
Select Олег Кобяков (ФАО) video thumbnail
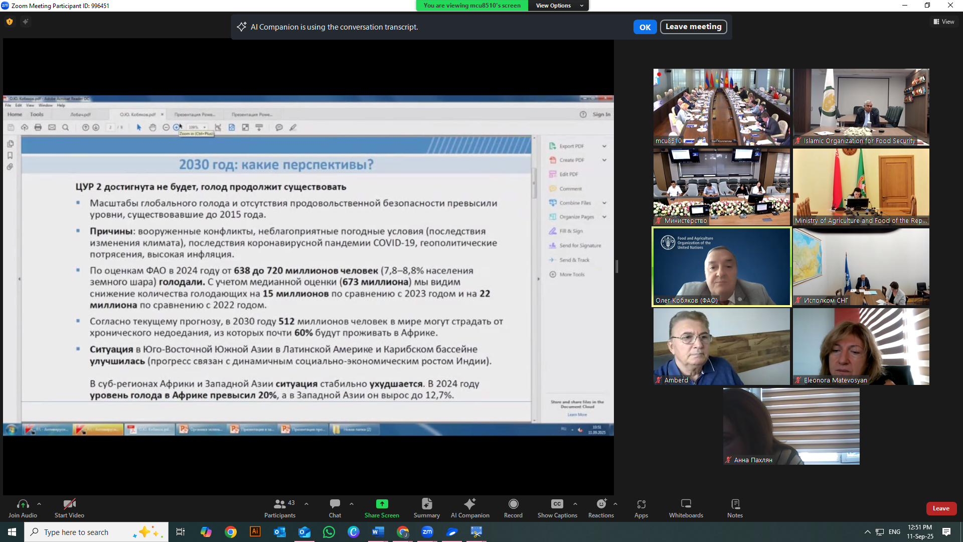tap(721, 266)
